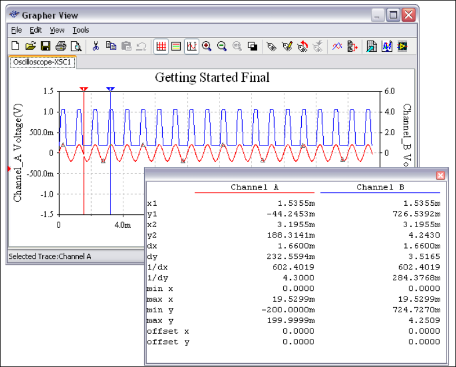Toggle the cursors display button
456x367 pixels.
(x=191, y=46)
